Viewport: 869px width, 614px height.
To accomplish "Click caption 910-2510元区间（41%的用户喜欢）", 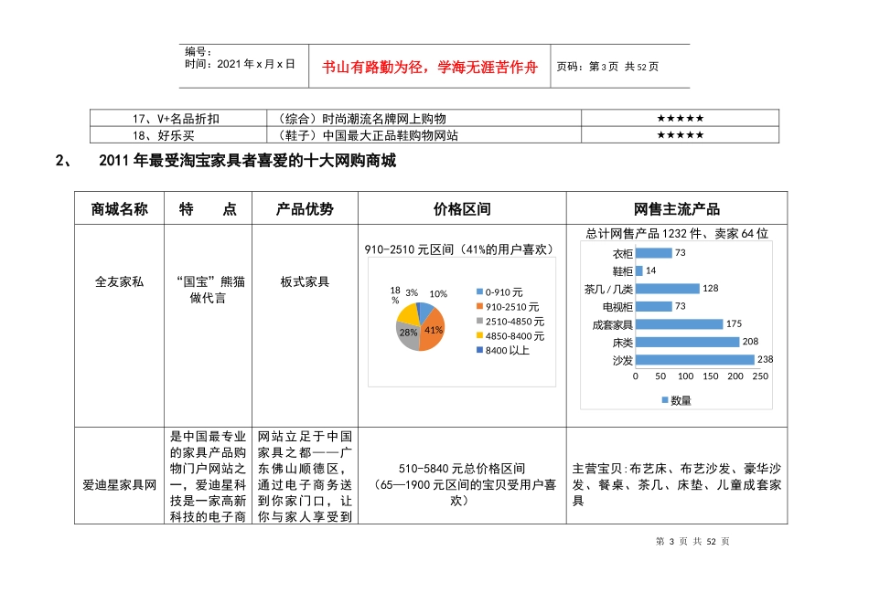I will 461,249.
